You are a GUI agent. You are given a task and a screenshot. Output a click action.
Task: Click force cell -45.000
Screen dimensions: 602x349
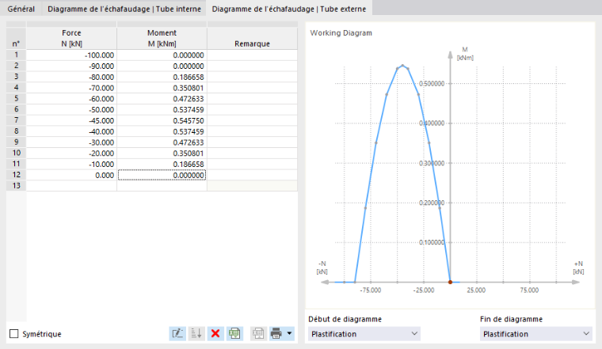tap(71, 120)
